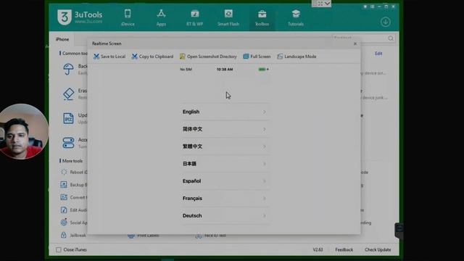This screenshot has width=464, height=261.
Task: Close the Realtime Screen dialog
Action: point(355,43)
